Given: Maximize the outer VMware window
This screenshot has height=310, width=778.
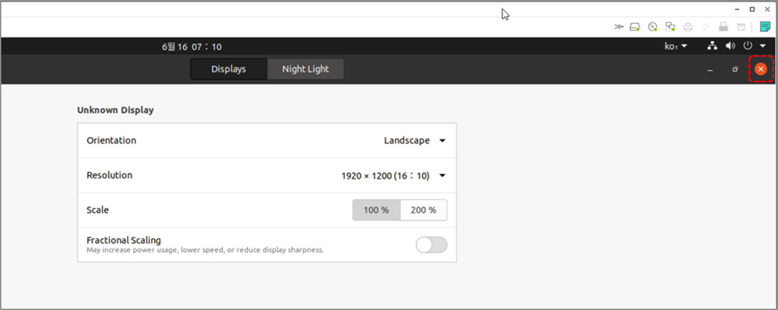Looking at the screenshot, I should [x=752, y=9].
